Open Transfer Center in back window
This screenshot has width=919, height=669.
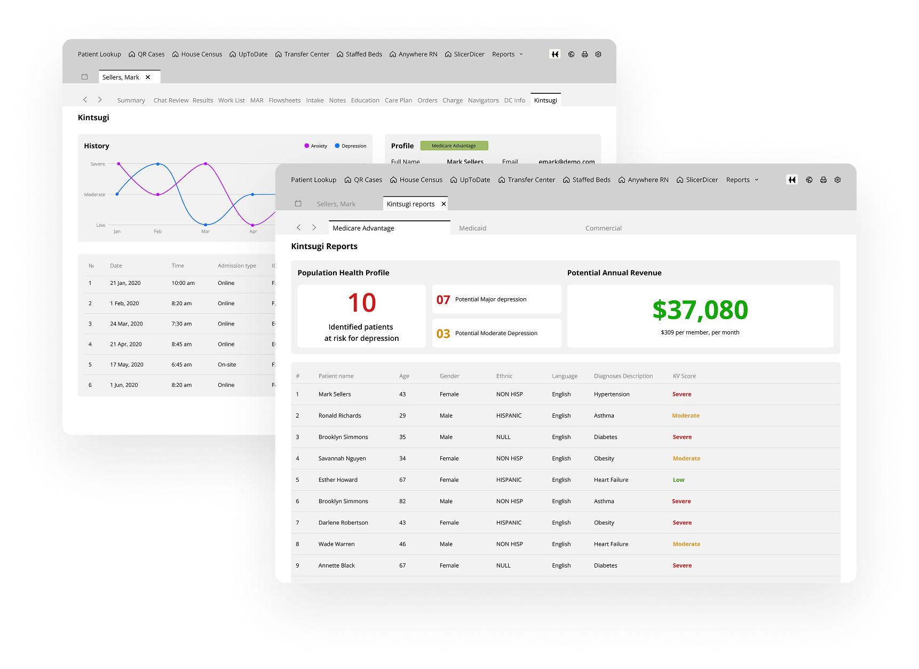tap(303, 54)
